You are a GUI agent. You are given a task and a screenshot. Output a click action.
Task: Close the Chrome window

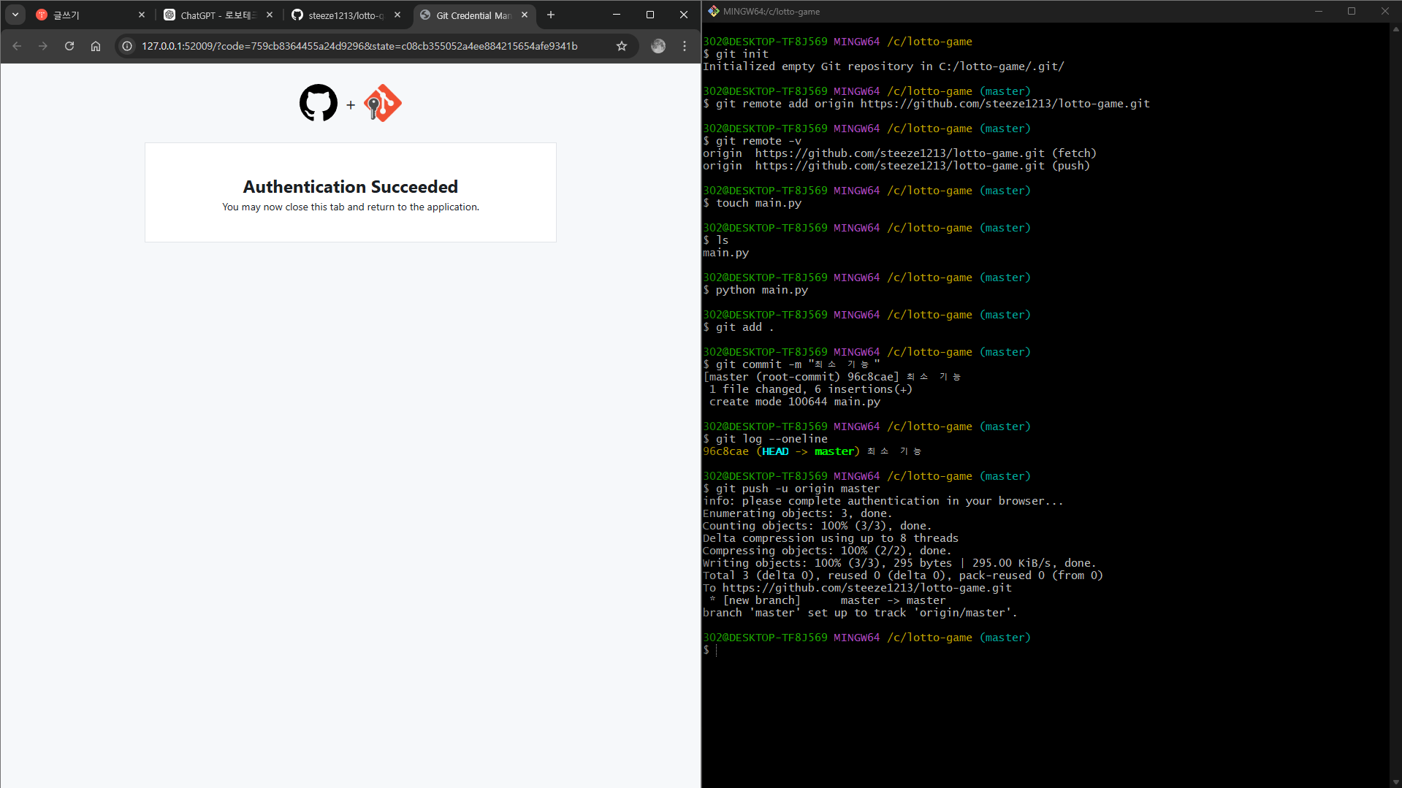pos(684,15)
